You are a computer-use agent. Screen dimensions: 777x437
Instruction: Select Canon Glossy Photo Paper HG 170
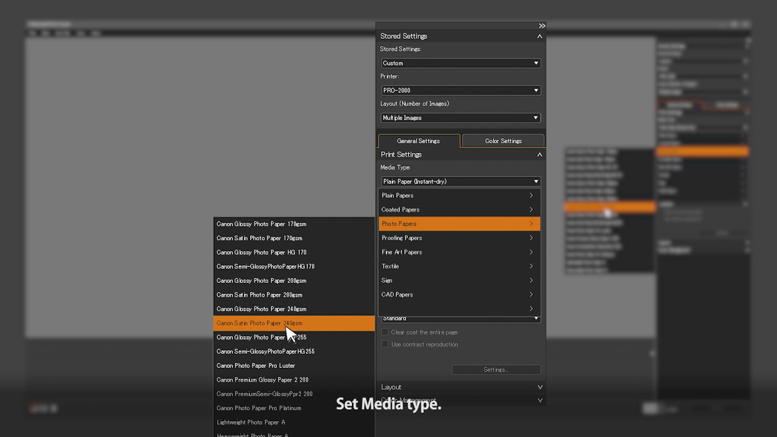click(x=294, y=252)
